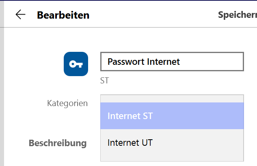
Task: Choose Internet UT from the category list
Action: 172,143
